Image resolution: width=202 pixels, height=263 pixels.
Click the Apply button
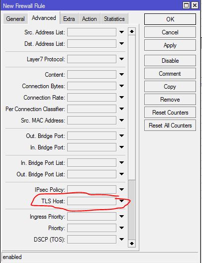coord(170,45)
